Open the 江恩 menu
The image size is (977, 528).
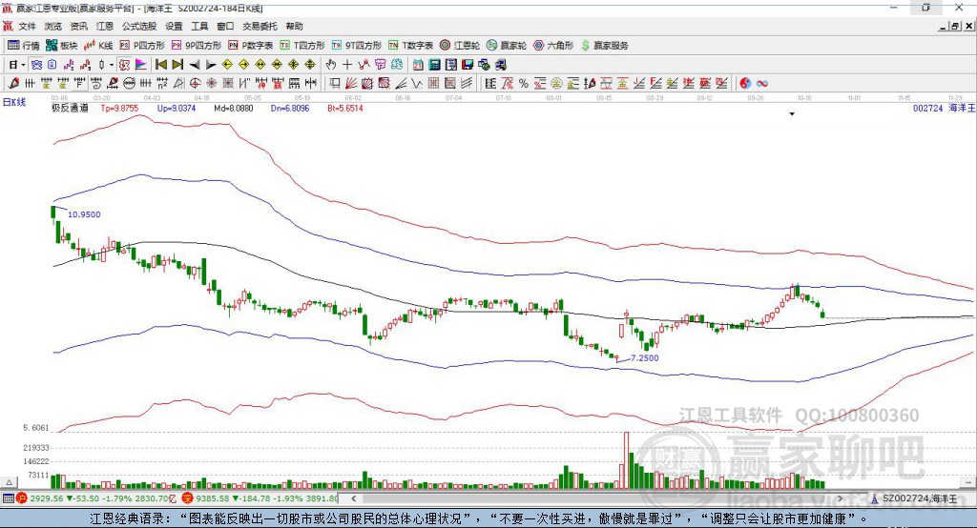coord(105,26)
